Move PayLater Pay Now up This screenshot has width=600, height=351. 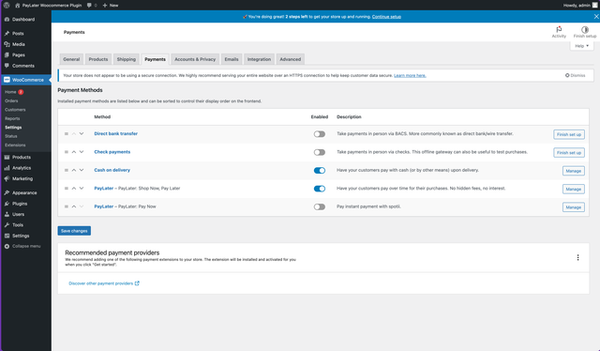coord(74,206)
